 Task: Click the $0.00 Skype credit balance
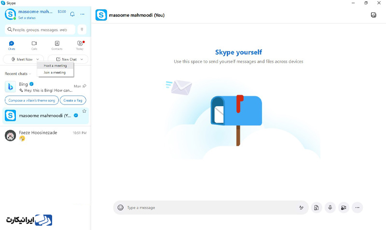(x=62, y=12)
